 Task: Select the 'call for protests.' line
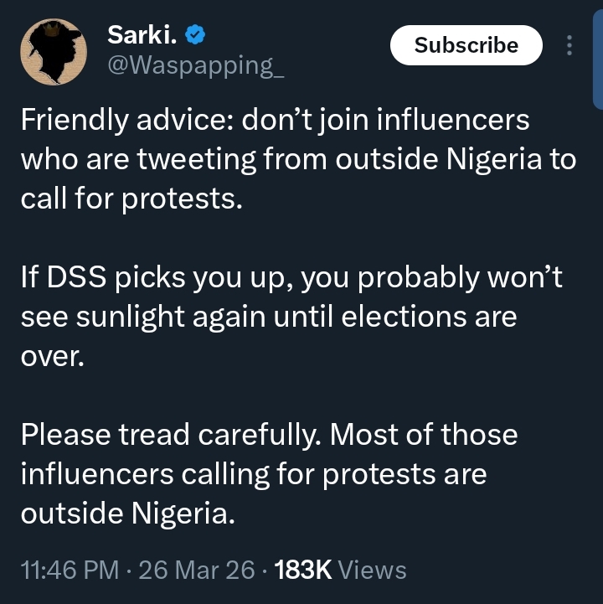(x=131, y=199)
